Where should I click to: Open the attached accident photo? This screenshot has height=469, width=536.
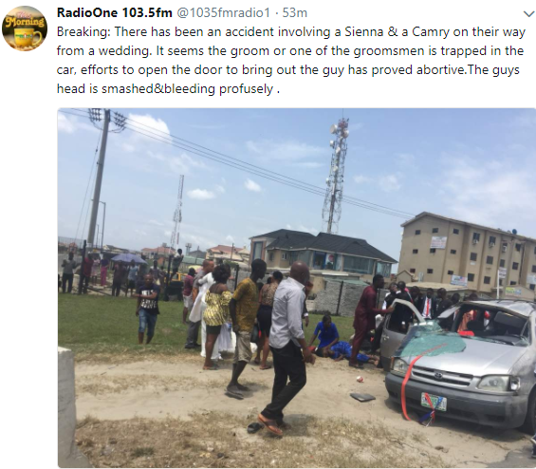pos(297,288)
